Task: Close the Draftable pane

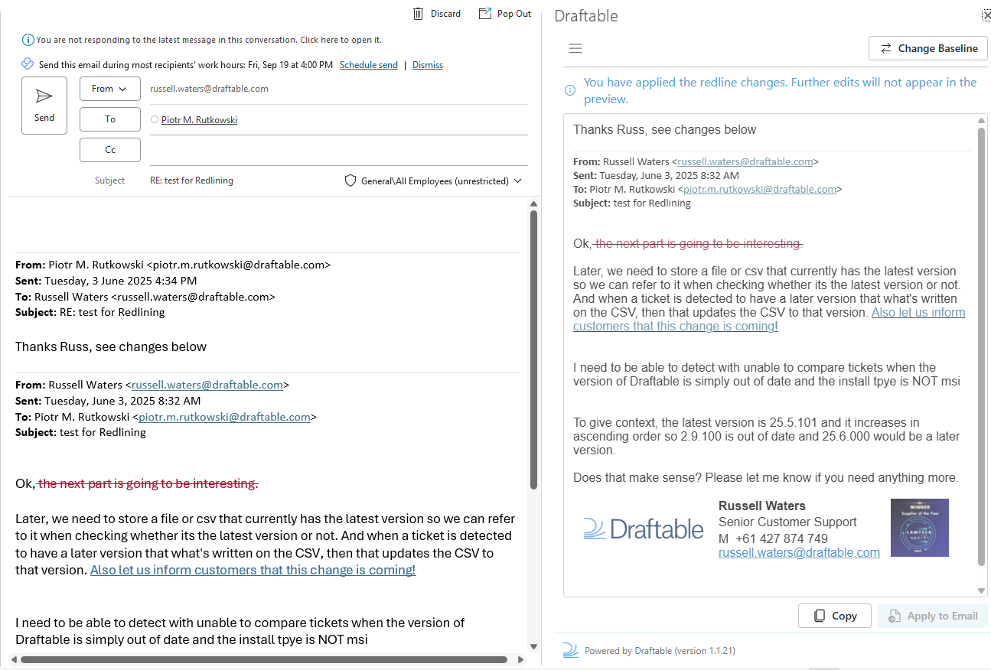Action: point(986,15)
